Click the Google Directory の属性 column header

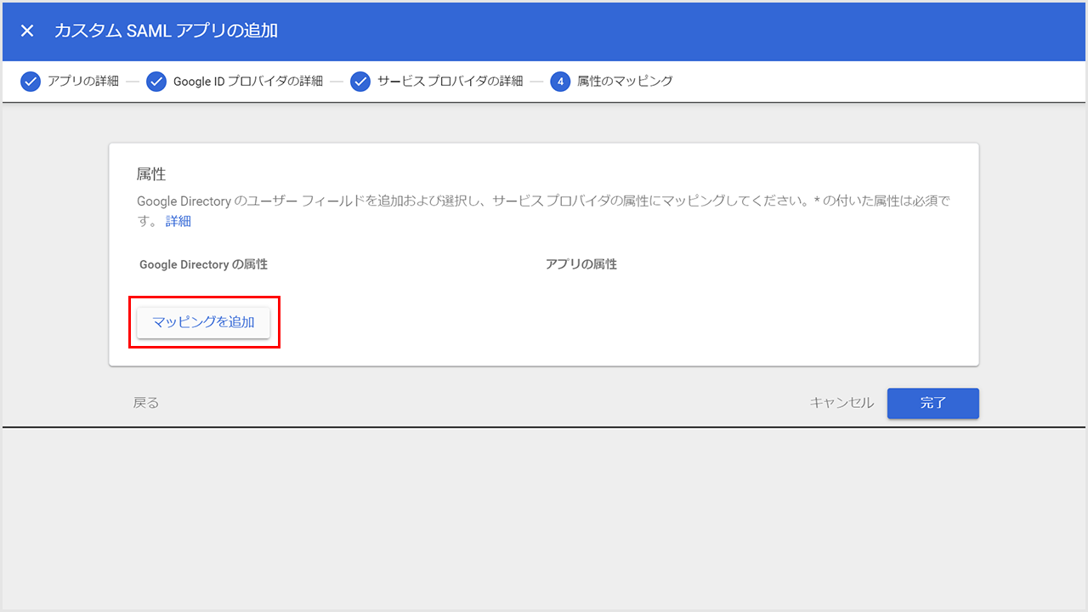click(203, 264)
